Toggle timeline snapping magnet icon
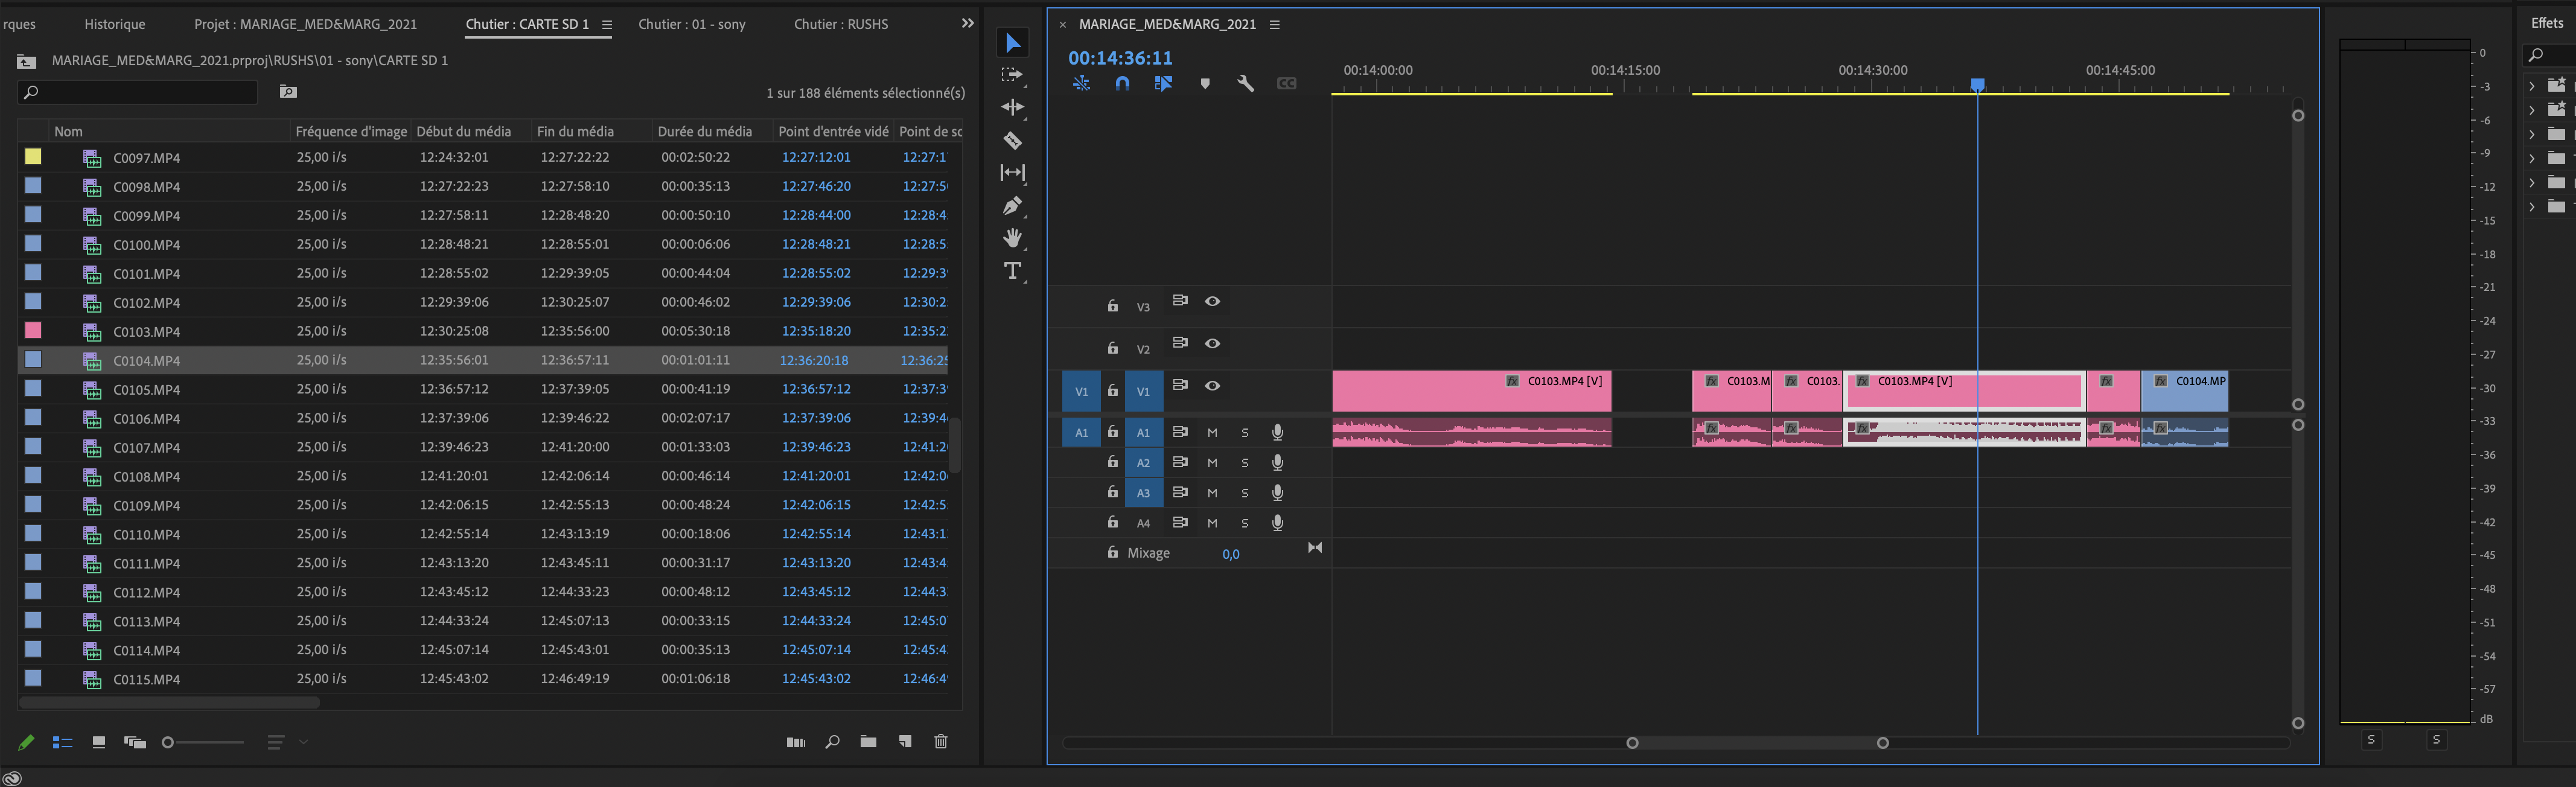 click(x=1122, y=84)
